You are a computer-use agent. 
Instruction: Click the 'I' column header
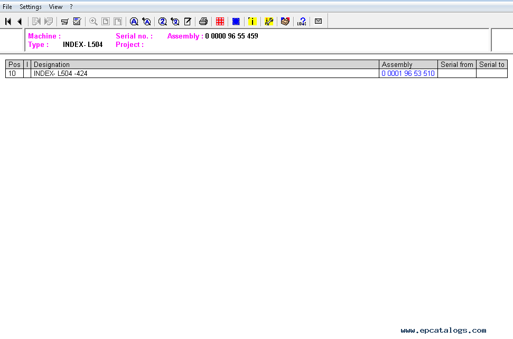(27, 64)
